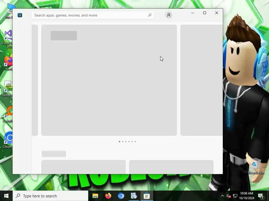Maximize the Microsoft Store window
This screenshot has width=269, height=201.
204,13
